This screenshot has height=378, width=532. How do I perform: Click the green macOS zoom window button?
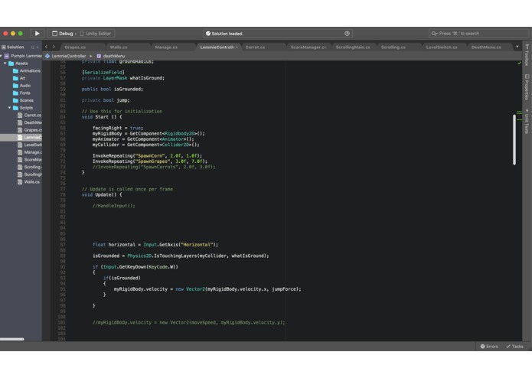point(21,34)
